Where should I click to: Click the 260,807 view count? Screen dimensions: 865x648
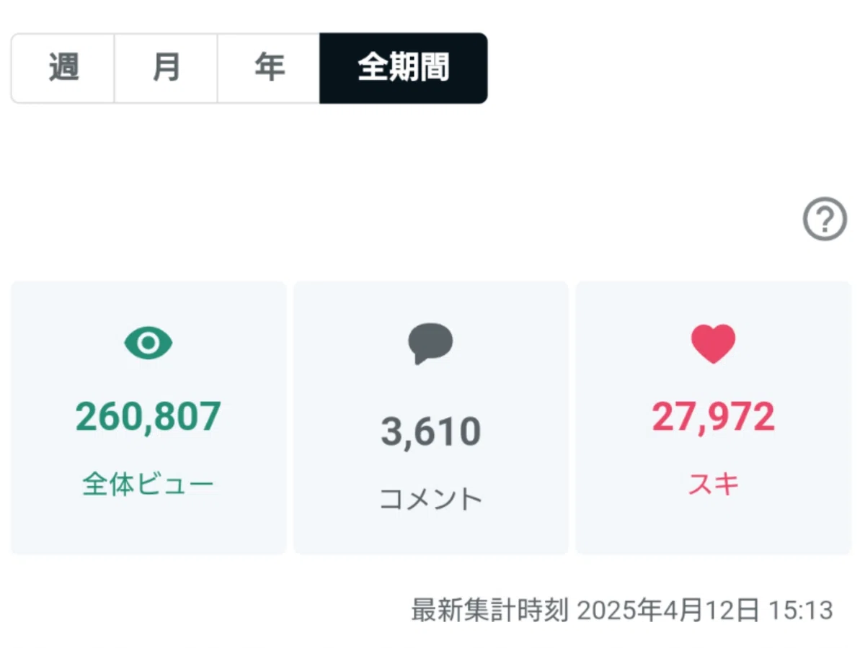pos(148,417)
